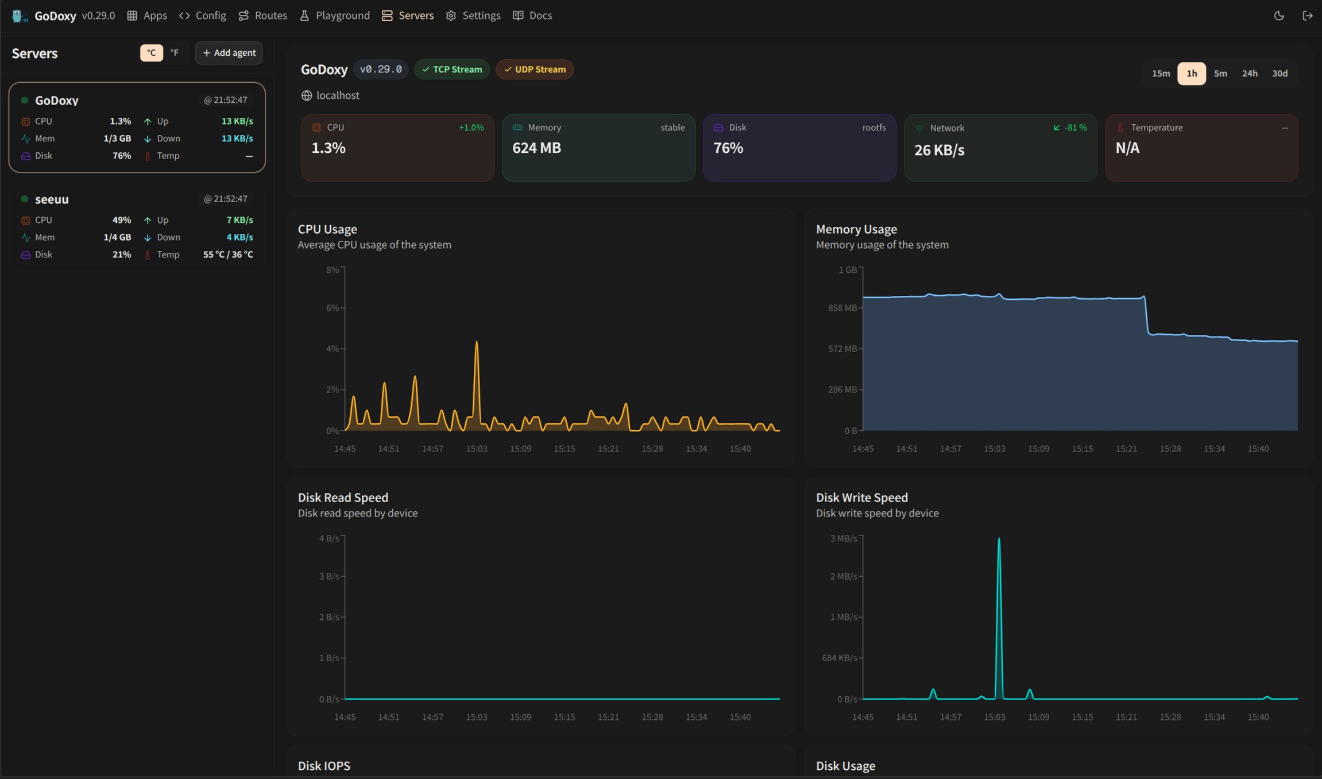The width and height of the screenshot is (1322, 779).
Task: Click the GoDoxy gopher logo icon
Action: tap(20, 16)
